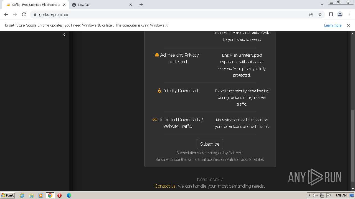The image size is (355, 199).
Task: Click the scrollbar up arrow
Action: coord(353,33)
